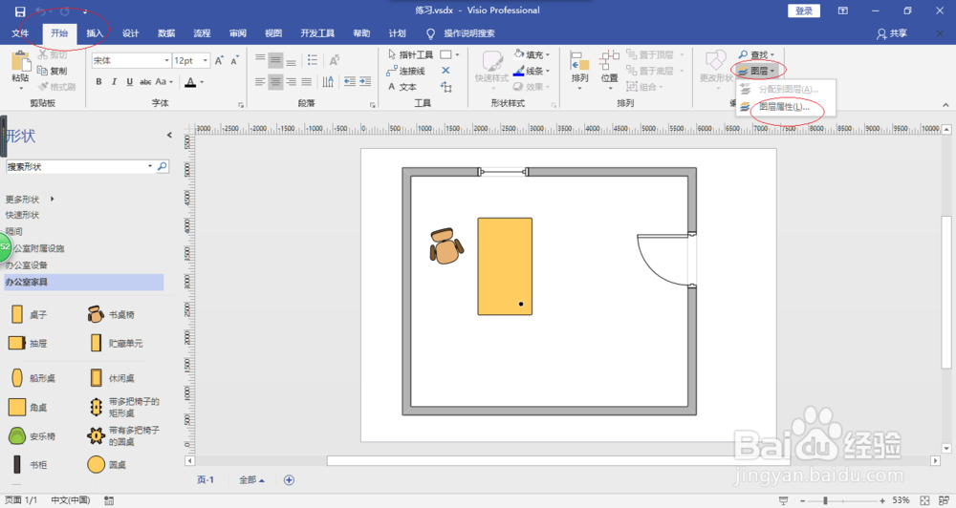Click the Text tool (文本)
The height and width of the screenshot is (508, 956).
402,87
